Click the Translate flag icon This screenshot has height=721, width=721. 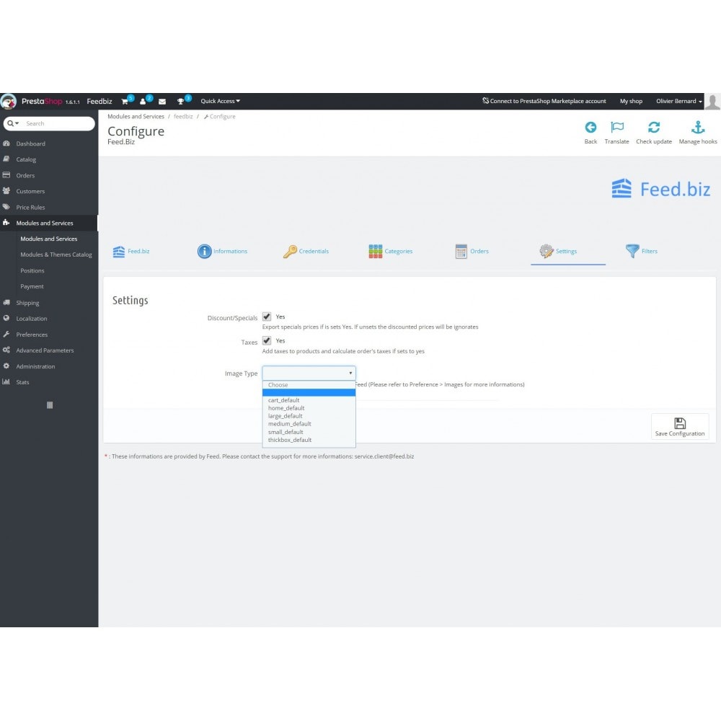pyautogui.click(x=617, y=128)
